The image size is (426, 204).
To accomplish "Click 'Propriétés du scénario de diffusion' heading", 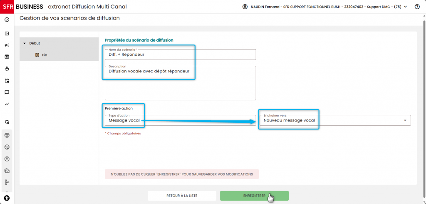I will click(x=139, y=40).
